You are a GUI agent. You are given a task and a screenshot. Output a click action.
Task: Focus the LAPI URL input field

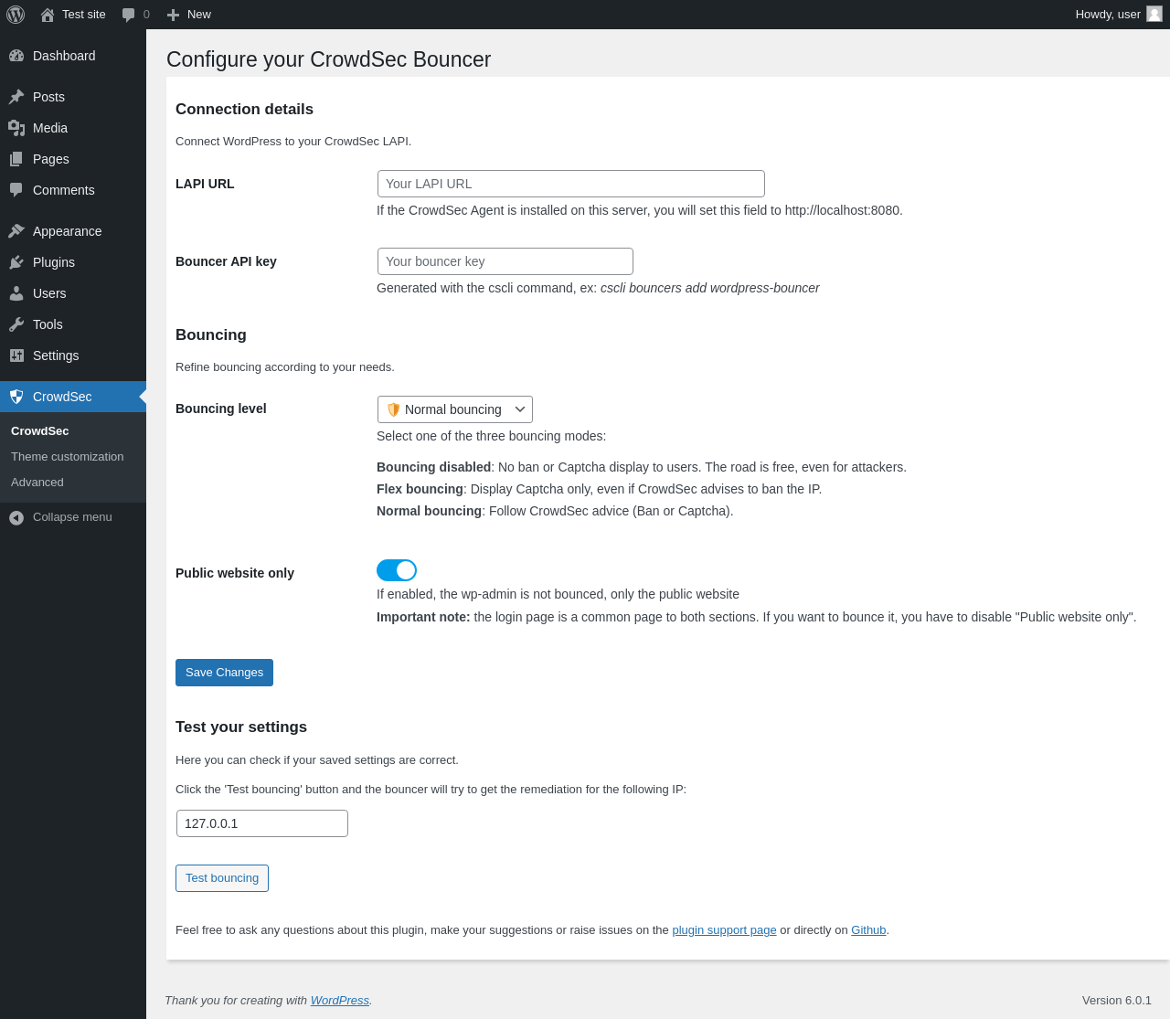point(571,184)
